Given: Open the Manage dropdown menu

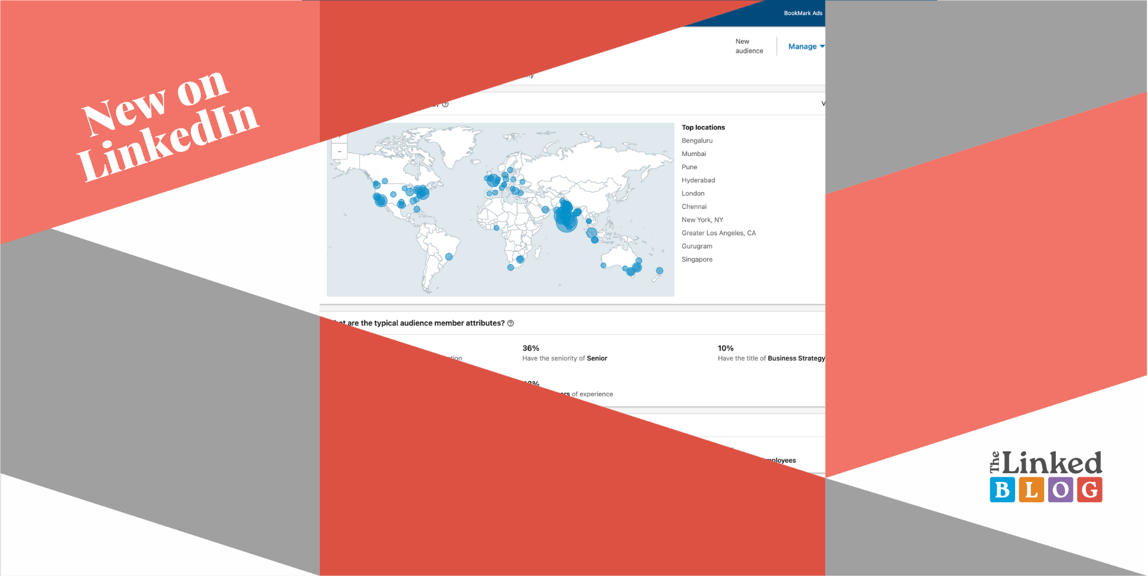Looking at the screenshot, I should point(806,47).
